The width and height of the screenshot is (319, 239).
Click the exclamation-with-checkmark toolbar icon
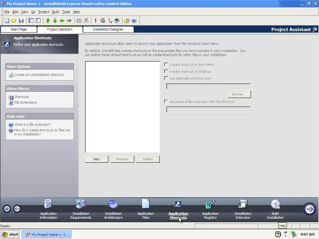click(110, 21)
